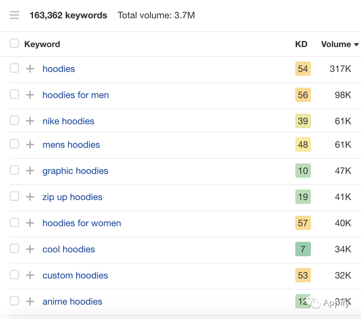The width and height of the screenshot is (361, 319).
Task: Check the box for nike hoodies
Action: (14, 120)
